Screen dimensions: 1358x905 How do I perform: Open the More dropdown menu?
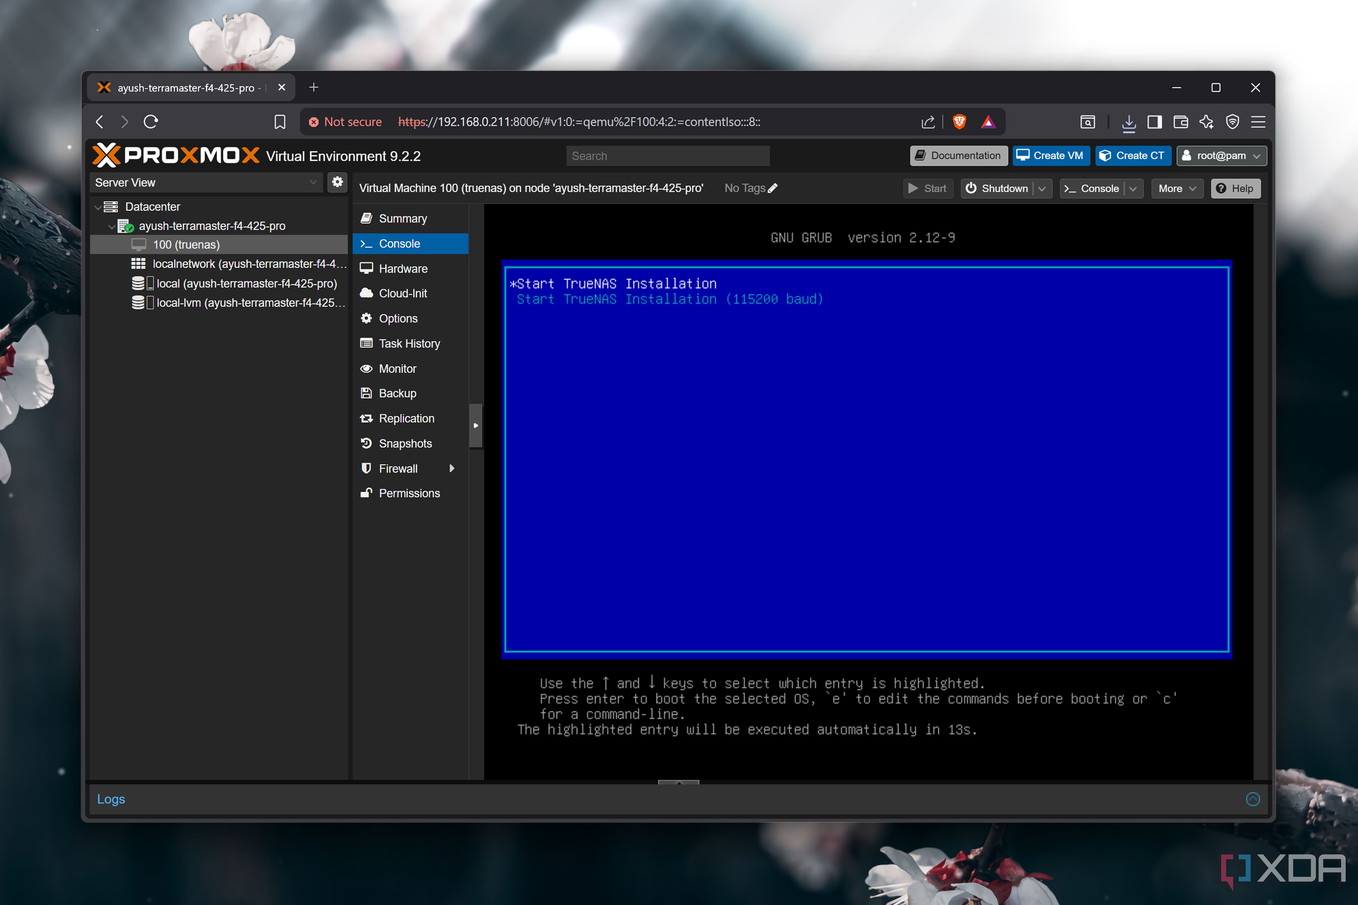pyautogui.click(x=1177, y=188)
